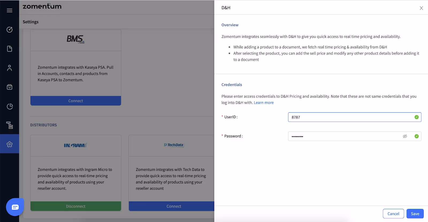
Task: Open the reports pie chart icon
Action: point(10,106)
